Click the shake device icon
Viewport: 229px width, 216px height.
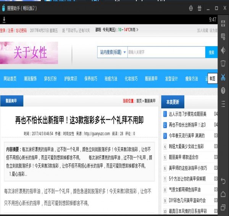(223, 63)
